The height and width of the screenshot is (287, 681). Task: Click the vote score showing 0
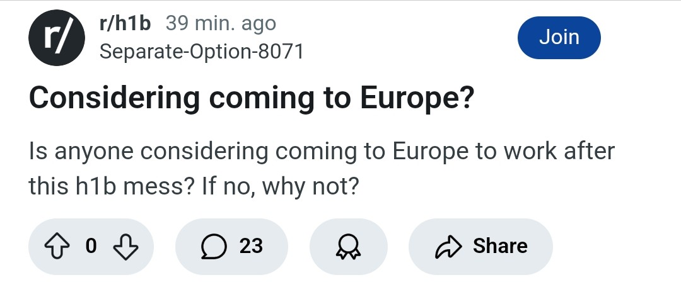91,246
